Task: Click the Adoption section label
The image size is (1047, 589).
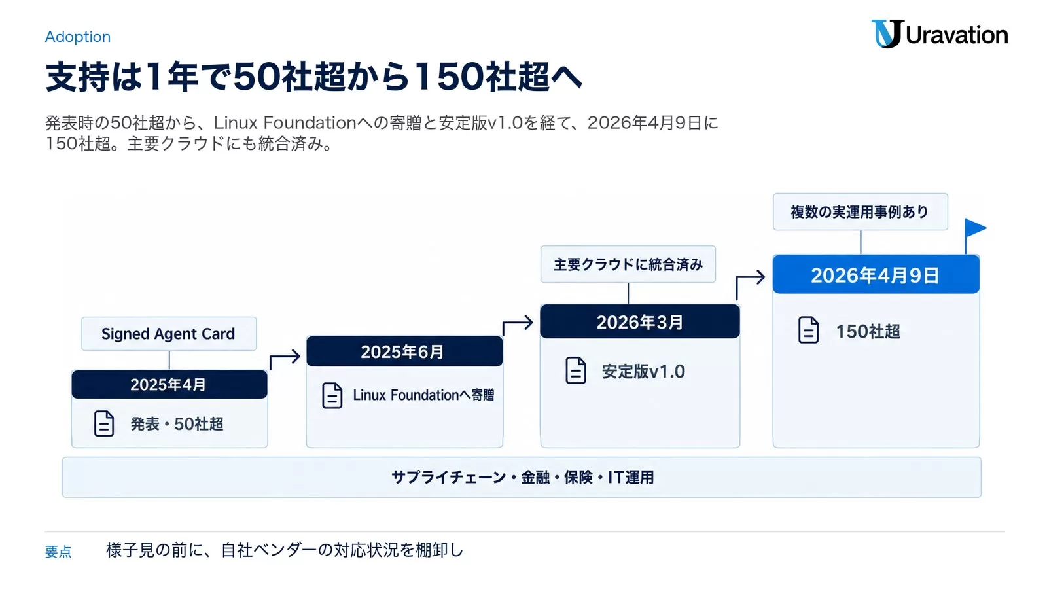Action: (x=78, y=37)
